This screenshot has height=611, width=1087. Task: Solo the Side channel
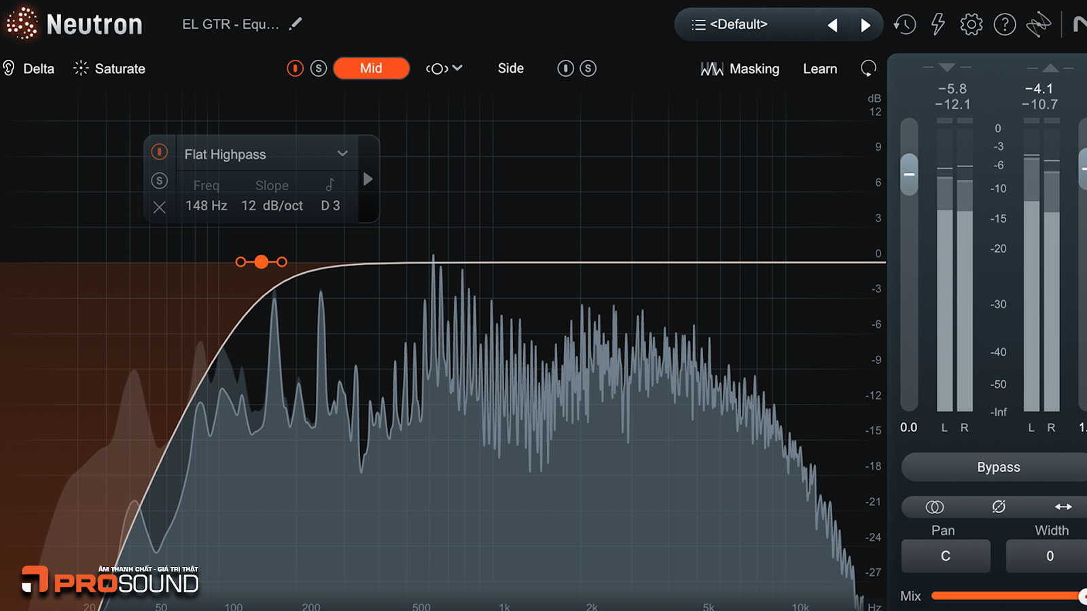point(588,69)
